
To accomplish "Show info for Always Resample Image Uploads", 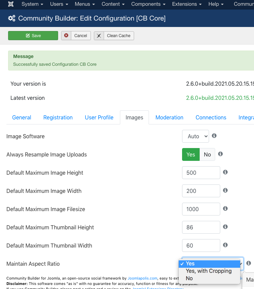I will coord(221,154).
